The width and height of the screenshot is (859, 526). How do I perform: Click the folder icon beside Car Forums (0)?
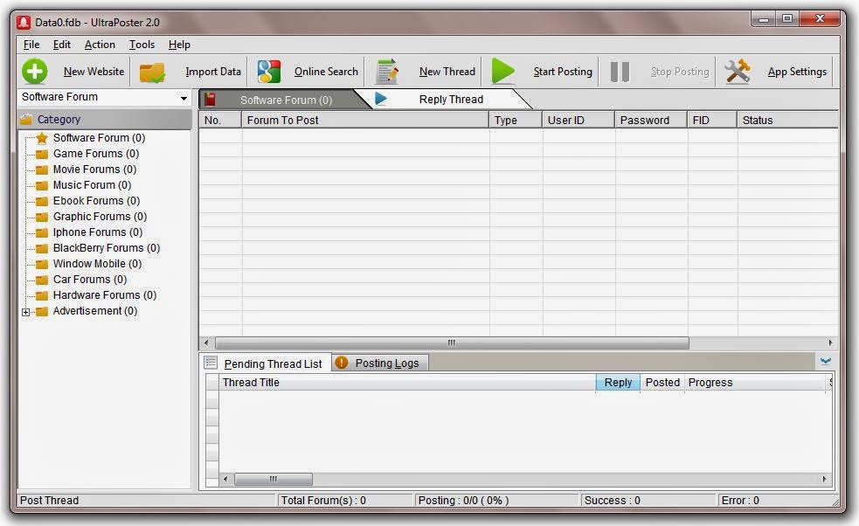[42, 280]
